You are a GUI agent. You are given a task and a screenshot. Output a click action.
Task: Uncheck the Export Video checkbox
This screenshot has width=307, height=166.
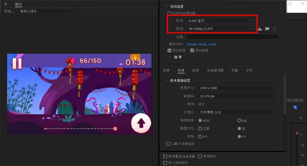(x=169, y=51)
